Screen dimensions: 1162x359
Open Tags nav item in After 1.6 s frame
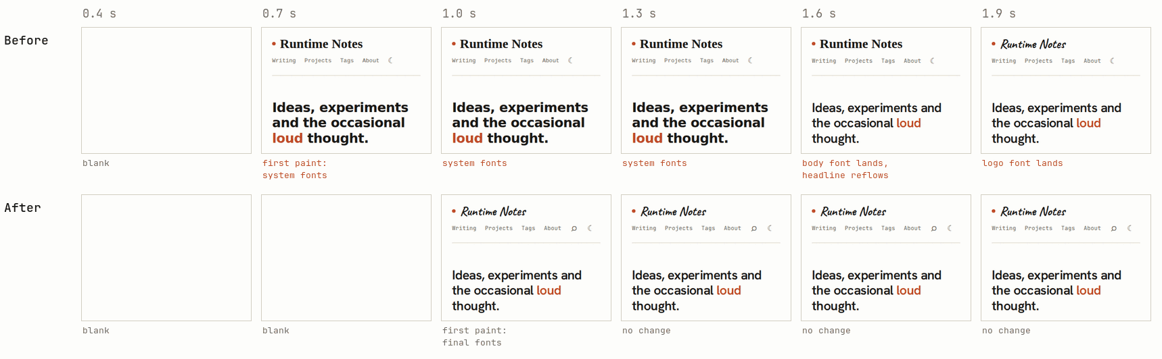[888, 228]
